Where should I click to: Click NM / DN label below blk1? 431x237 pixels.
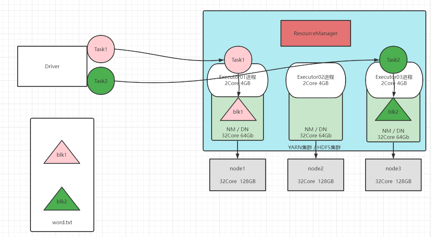click(x=238, y=129)
